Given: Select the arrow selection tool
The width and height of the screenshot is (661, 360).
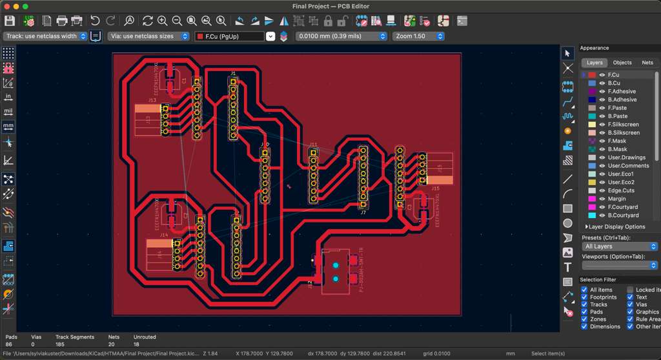Looking at the screenshot, I should (567, 54).
